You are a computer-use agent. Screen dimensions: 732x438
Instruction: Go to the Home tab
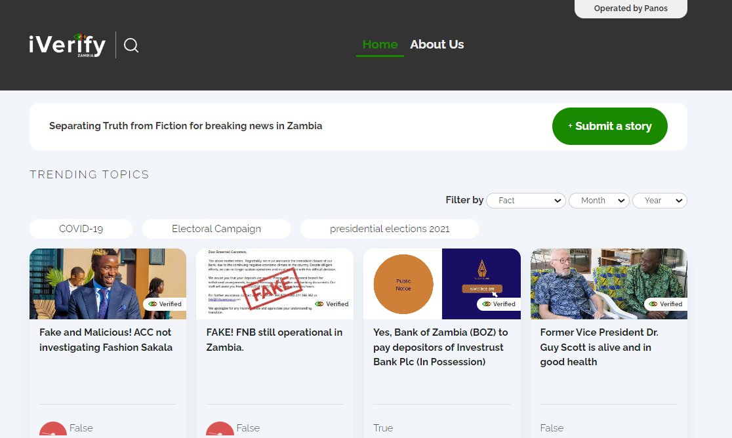click(380, 45)
